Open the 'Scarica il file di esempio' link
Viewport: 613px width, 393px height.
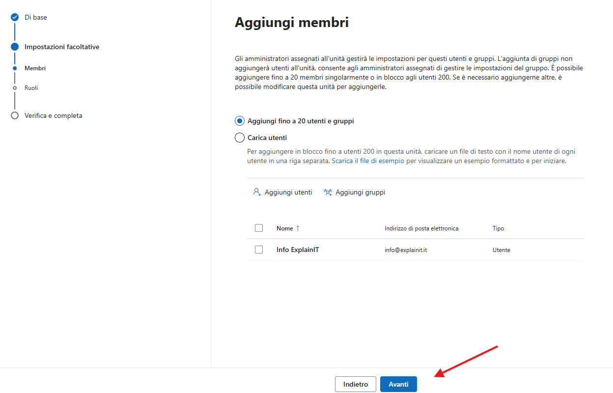368,161
